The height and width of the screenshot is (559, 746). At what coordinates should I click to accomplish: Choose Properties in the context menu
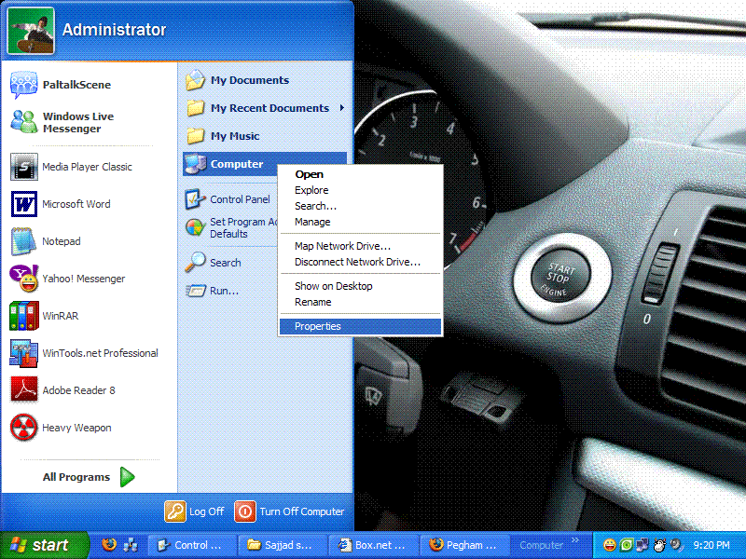point(318,326)
